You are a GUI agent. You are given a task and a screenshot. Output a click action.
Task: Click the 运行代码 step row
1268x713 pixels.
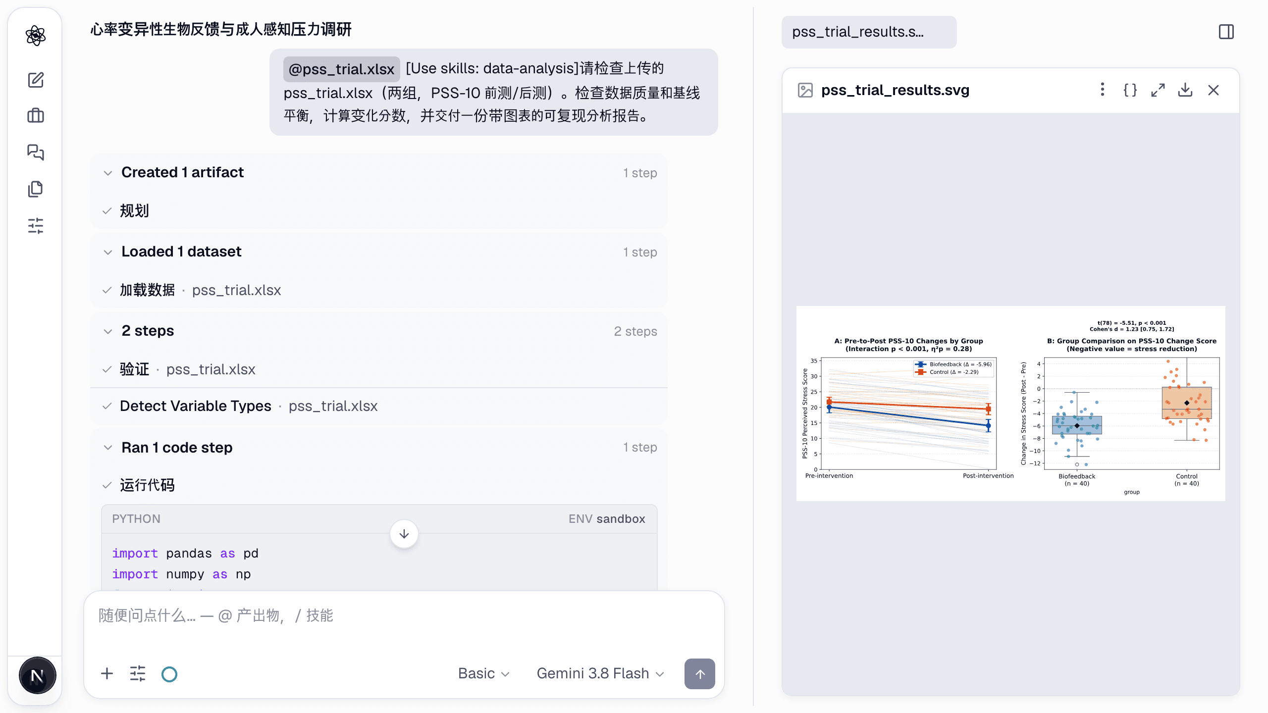tap(379, 485)
